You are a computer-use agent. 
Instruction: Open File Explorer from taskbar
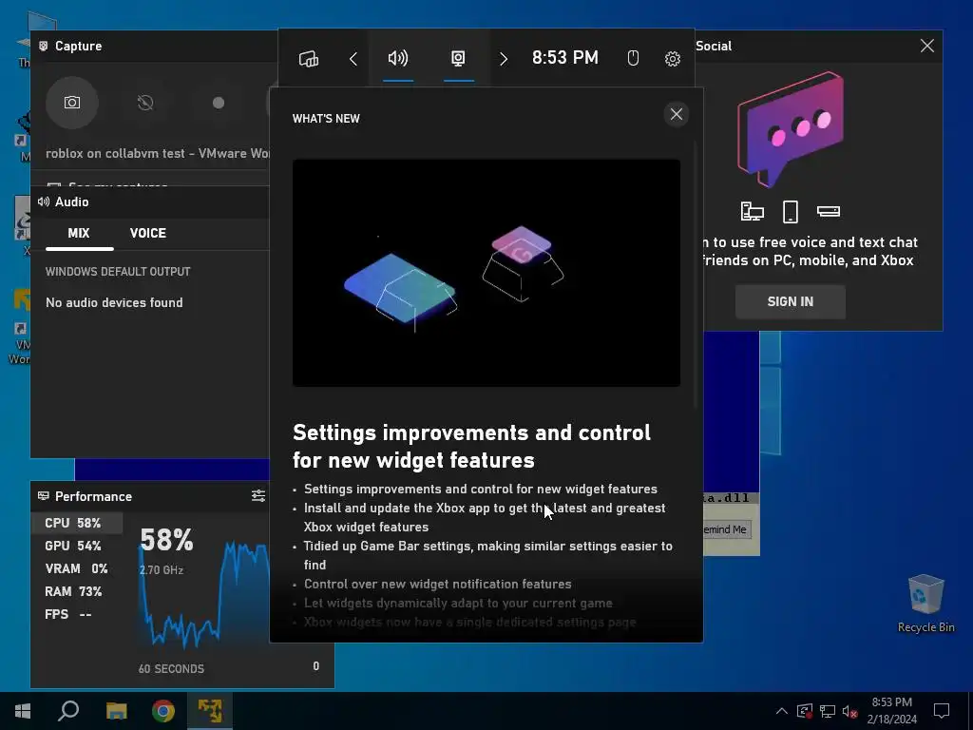click(x=116, y=711)
